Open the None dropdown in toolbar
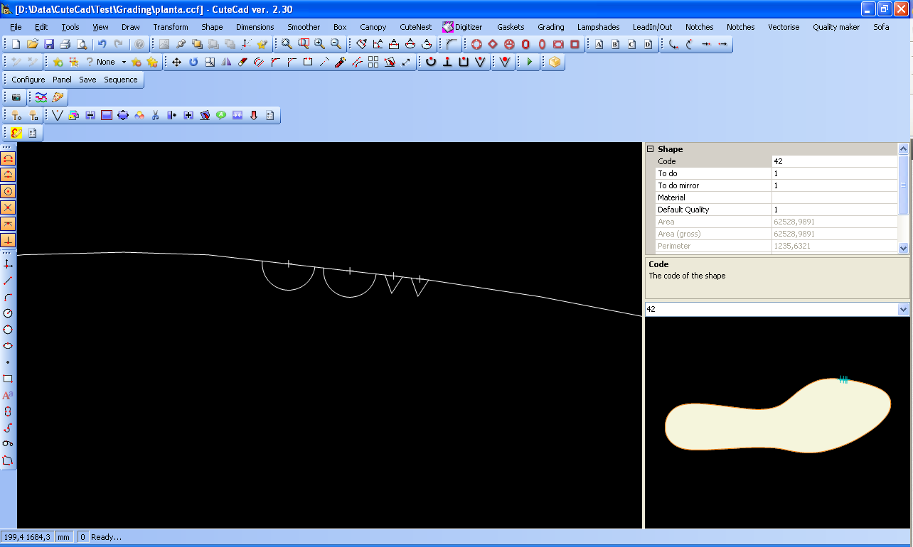The width and height of the screenshot is (913, 547). pos(124,62)
